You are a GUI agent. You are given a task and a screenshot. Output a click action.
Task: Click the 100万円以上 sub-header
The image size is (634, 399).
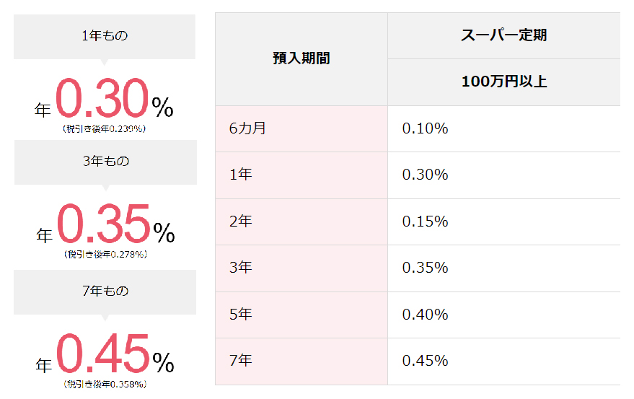[503, 82]
